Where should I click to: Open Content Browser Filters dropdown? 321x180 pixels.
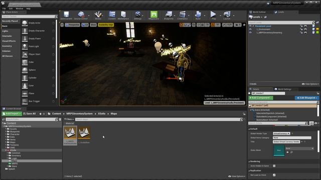point(69,119)
